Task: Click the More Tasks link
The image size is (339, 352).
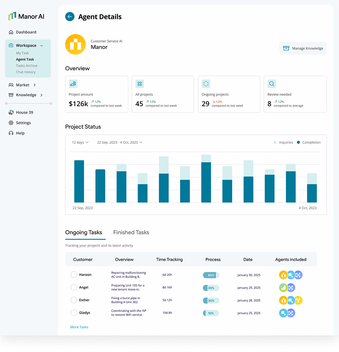Action: 79,327
